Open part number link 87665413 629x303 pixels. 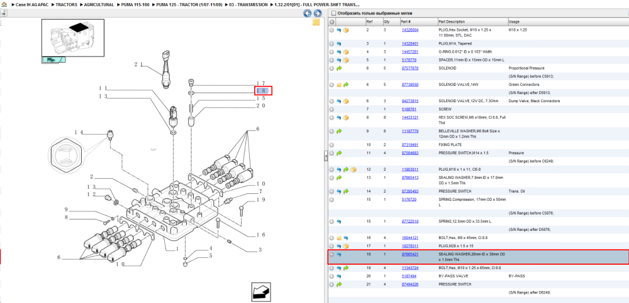[410, 178]
